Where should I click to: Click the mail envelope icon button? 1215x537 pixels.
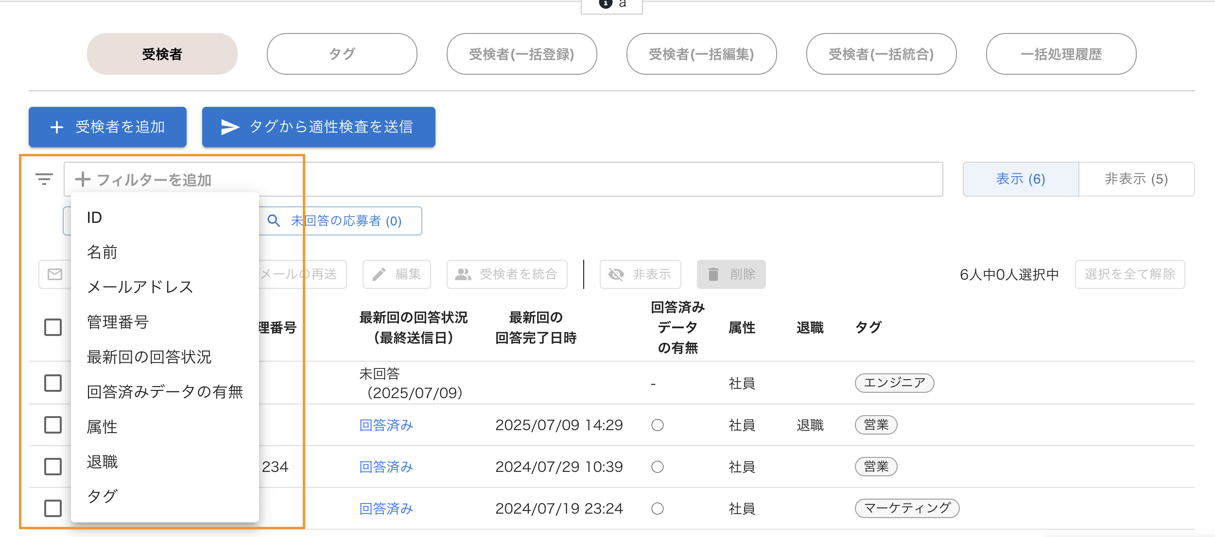55,274
